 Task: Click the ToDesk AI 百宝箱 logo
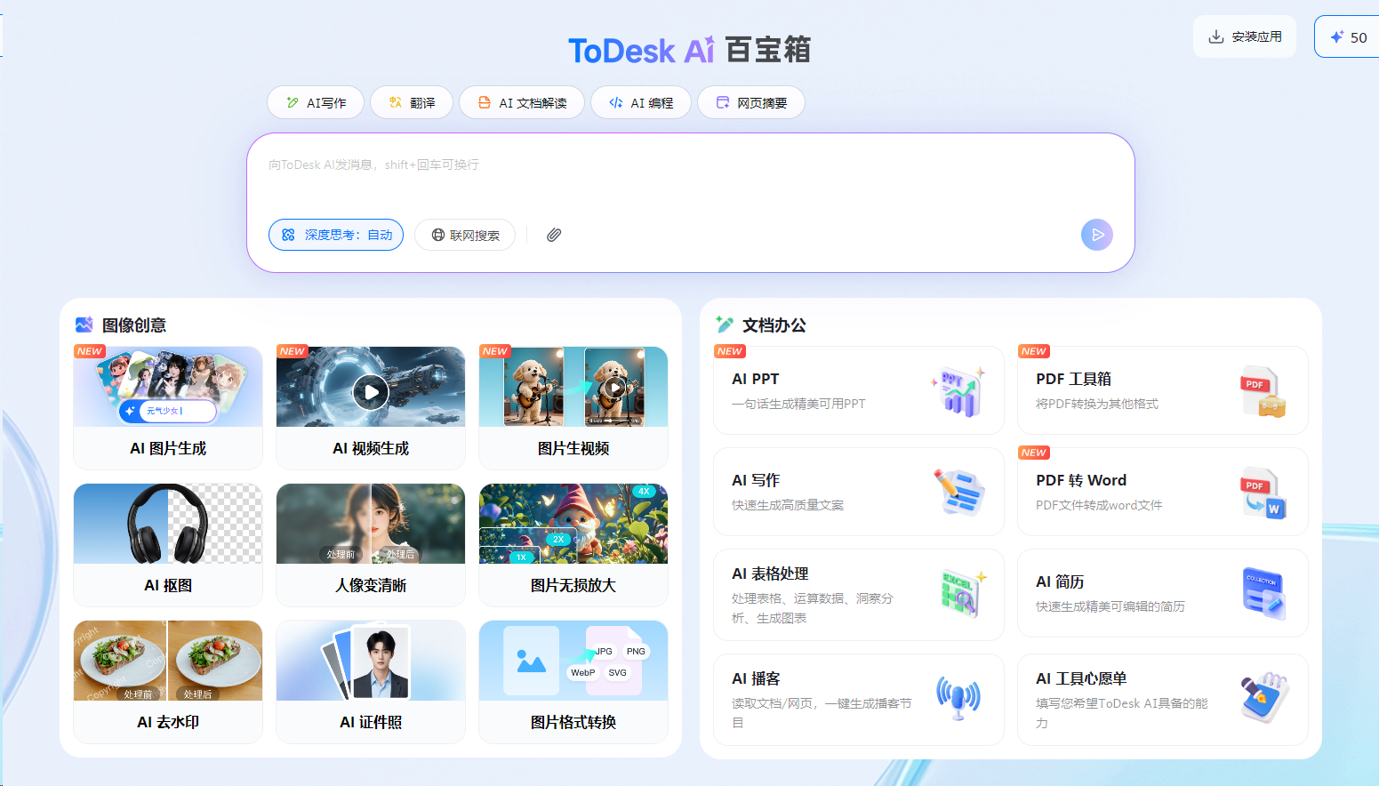(x=690, y=50)
